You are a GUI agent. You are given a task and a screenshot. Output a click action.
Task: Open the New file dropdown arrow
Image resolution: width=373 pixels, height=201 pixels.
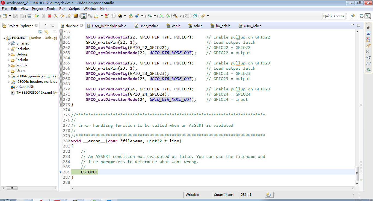[x=10, y=16]
